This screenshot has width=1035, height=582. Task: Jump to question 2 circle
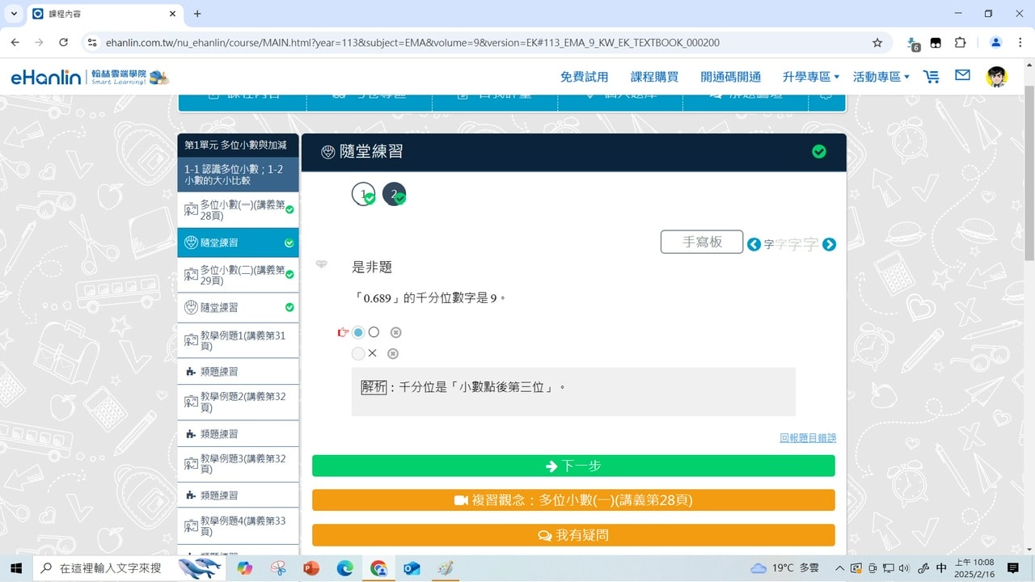click(x=394, y=194)
